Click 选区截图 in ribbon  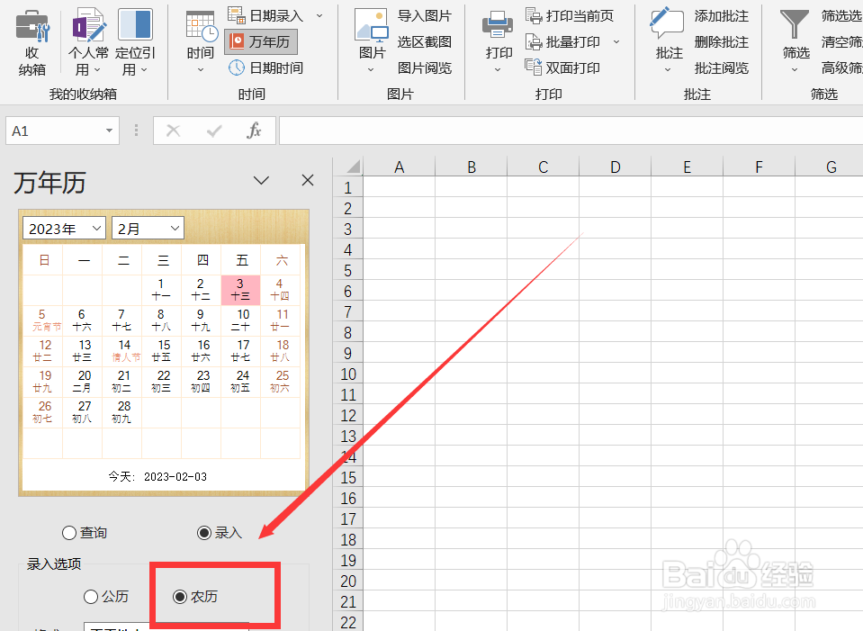click(x=425, y=41)
